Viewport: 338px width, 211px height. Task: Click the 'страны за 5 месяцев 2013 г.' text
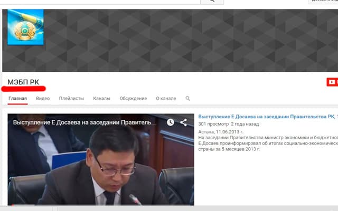[229, 149]
